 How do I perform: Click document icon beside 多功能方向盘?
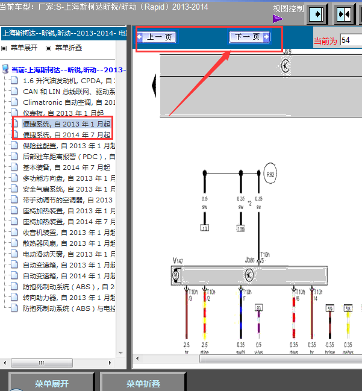[x=14, y=178]
